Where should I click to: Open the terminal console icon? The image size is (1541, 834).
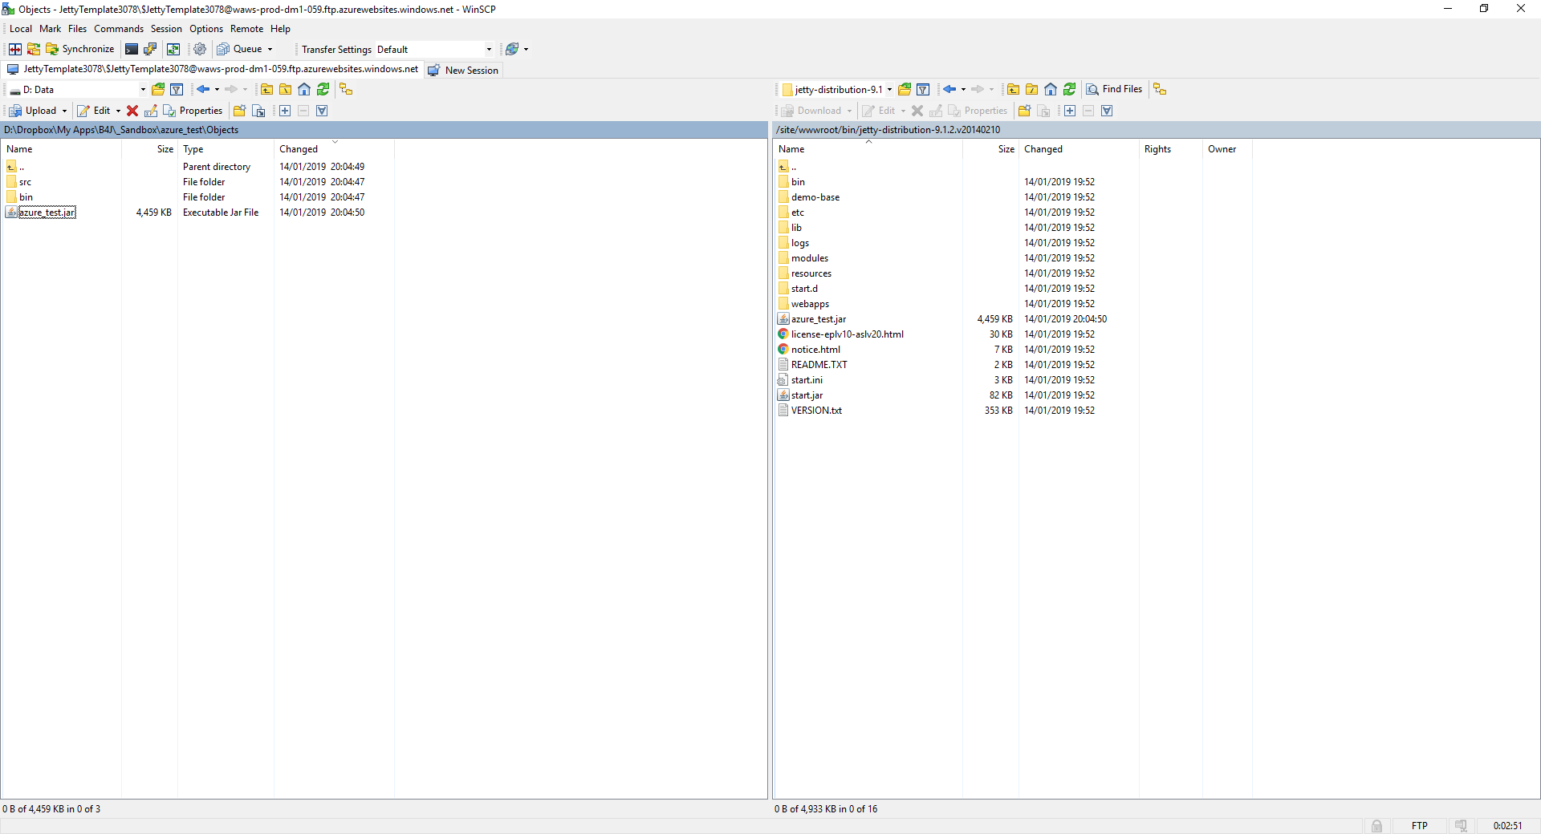[132, 49]
